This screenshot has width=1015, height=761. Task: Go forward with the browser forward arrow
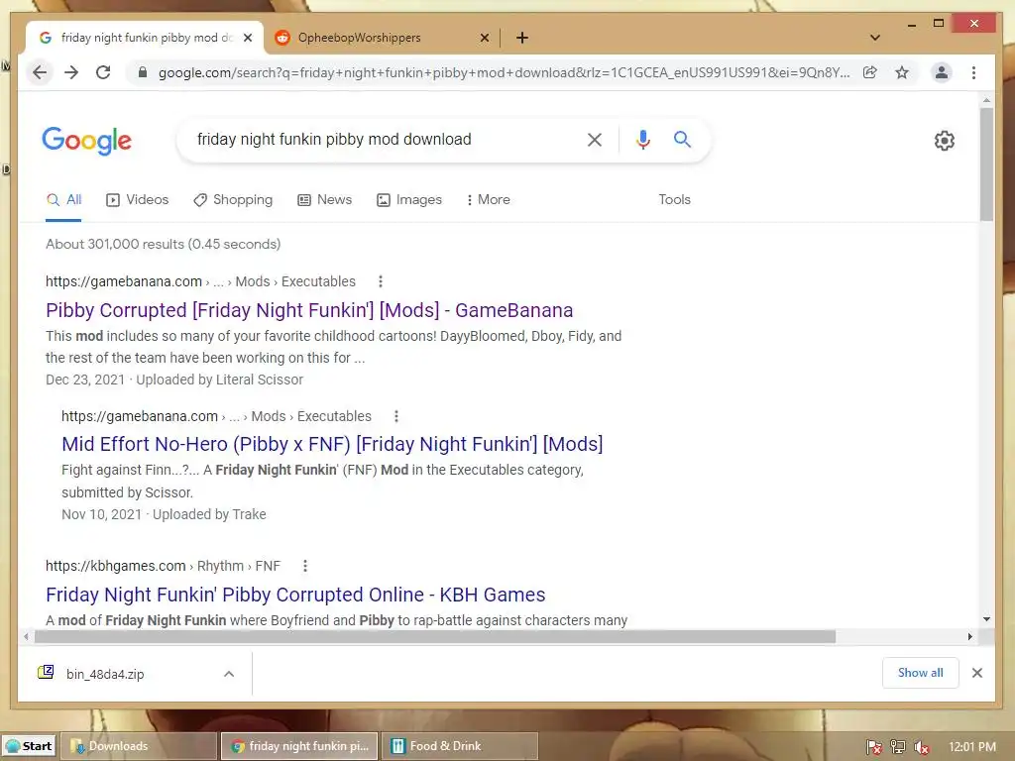point(71,72)
